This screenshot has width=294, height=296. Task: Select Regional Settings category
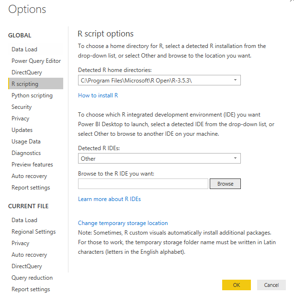pos(34,232)
